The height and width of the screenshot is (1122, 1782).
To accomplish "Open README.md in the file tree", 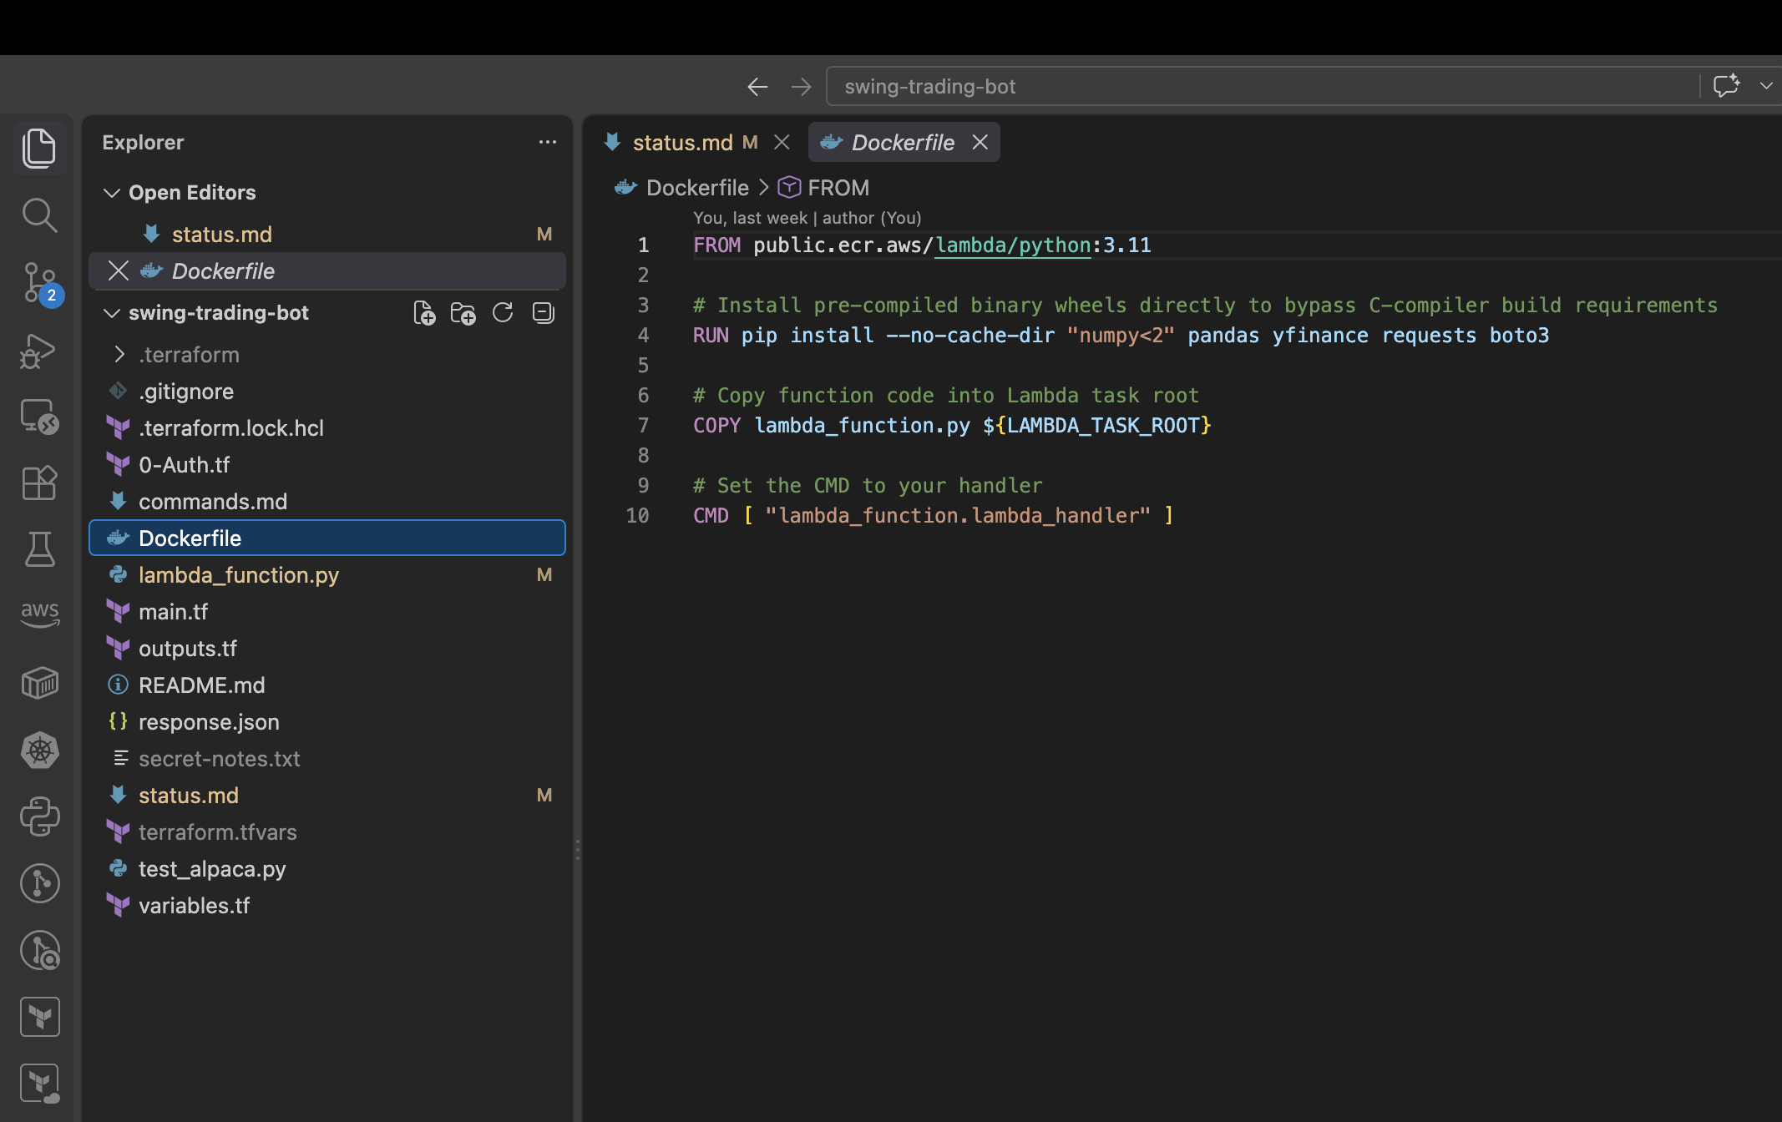I will click(x=327, y=685).
